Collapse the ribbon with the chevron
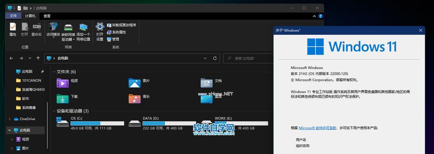434x154 pixels. click(314, 16)
